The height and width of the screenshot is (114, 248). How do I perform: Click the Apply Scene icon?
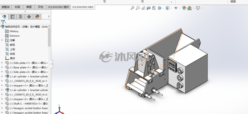[x=190, y=8]
